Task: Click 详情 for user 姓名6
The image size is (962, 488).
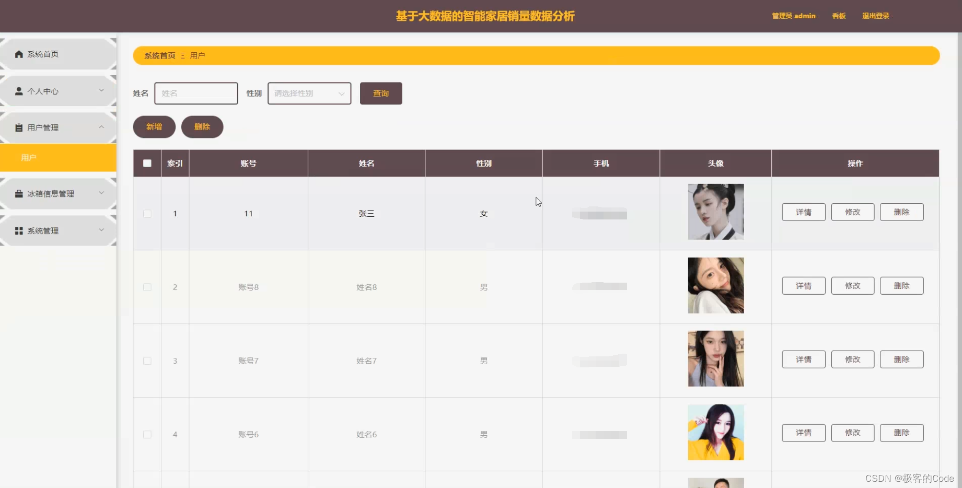Action: click(x=804, y=433)
